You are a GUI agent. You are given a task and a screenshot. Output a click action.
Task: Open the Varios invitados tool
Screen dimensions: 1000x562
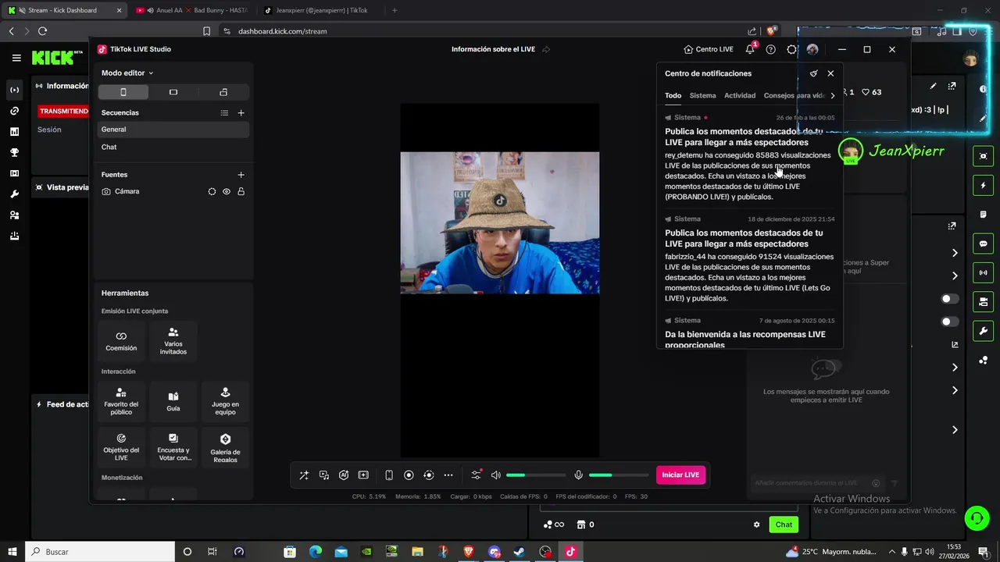point(173,340)
